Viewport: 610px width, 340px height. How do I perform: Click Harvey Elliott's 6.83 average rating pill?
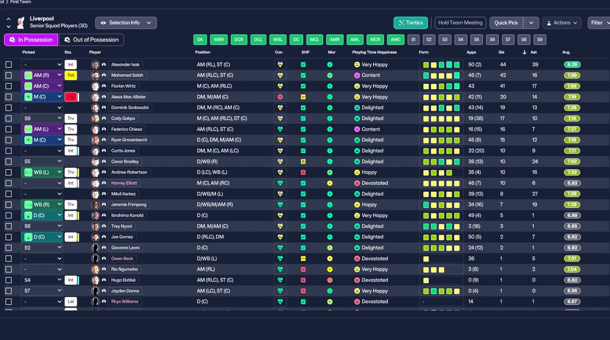point(572,183)
